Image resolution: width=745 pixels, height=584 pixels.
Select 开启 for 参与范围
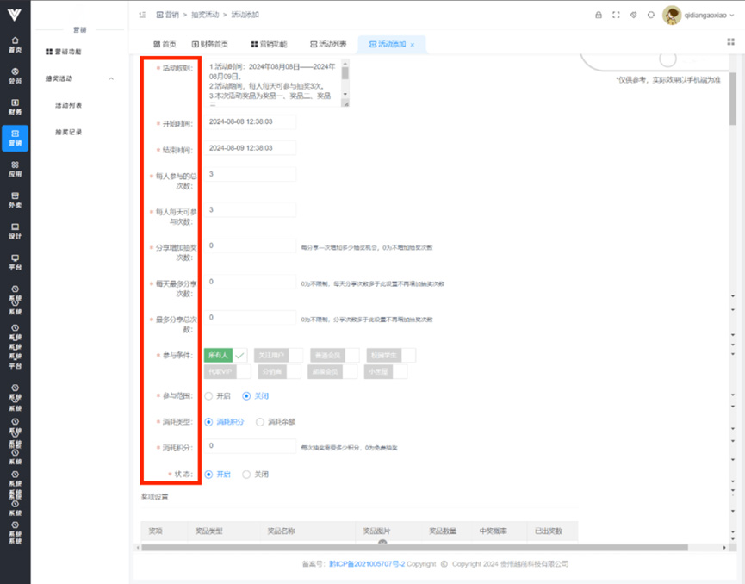[x=208, y=396]
